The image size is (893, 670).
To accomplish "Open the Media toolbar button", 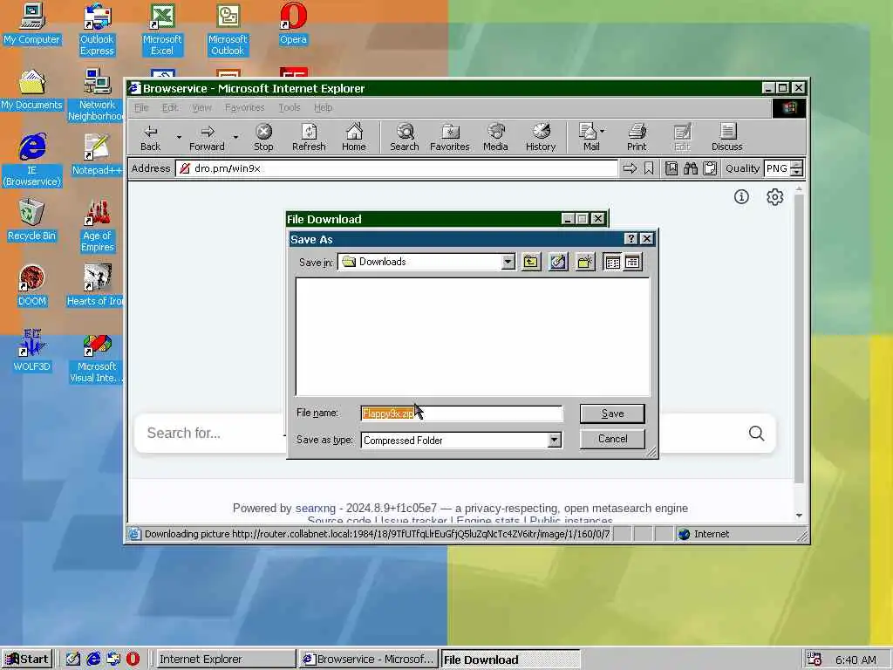I will tap(495, 138).
